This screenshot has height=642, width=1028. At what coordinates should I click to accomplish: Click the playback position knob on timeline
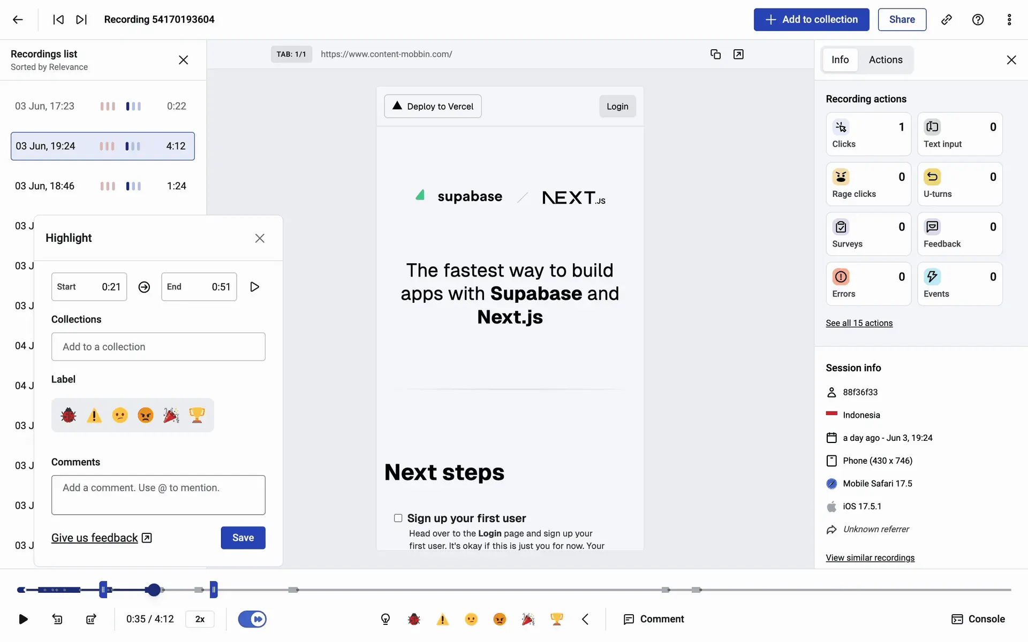tap(154, 590)
